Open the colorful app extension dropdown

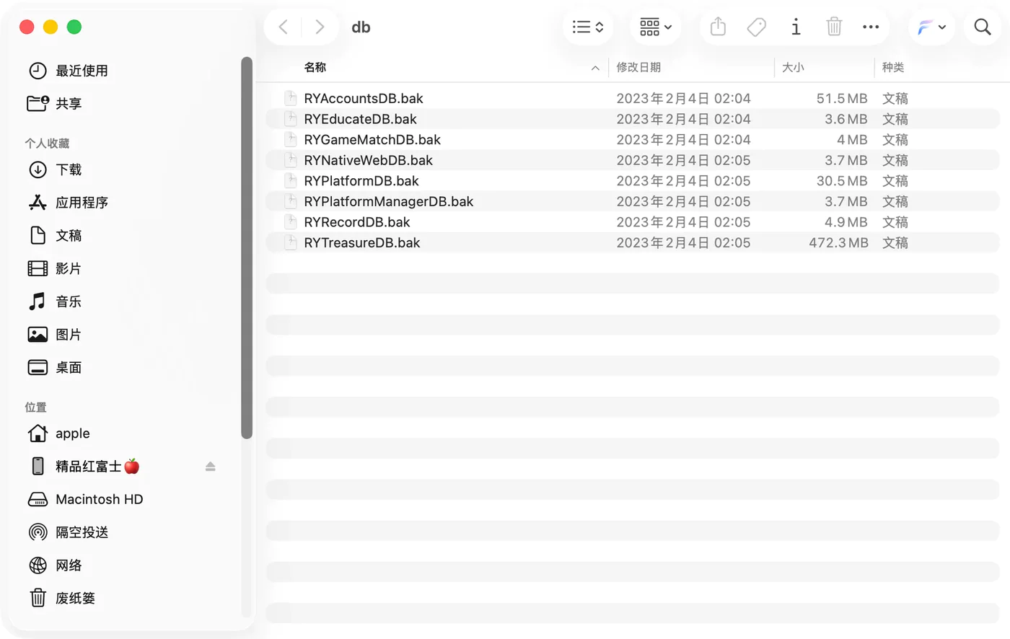pos(931,27)
